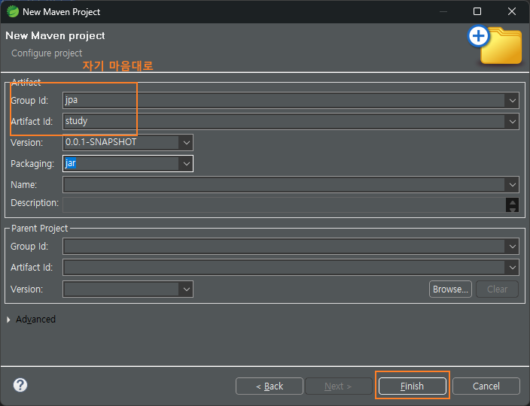This screenshot has height=406, width=530.
Task: Click the "Configure project" subtitle text
Action: (x=47, y=53)
